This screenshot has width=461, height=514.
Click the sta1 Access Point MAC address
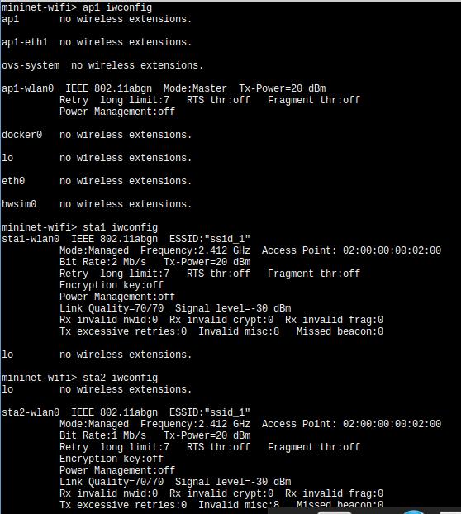pos(392,250)
